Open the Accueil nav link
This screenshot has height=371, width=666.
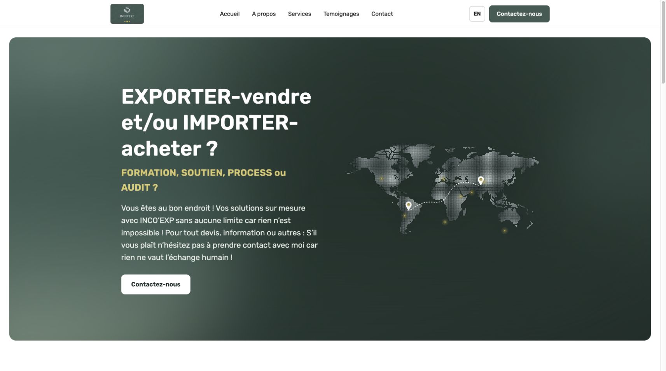230,14
